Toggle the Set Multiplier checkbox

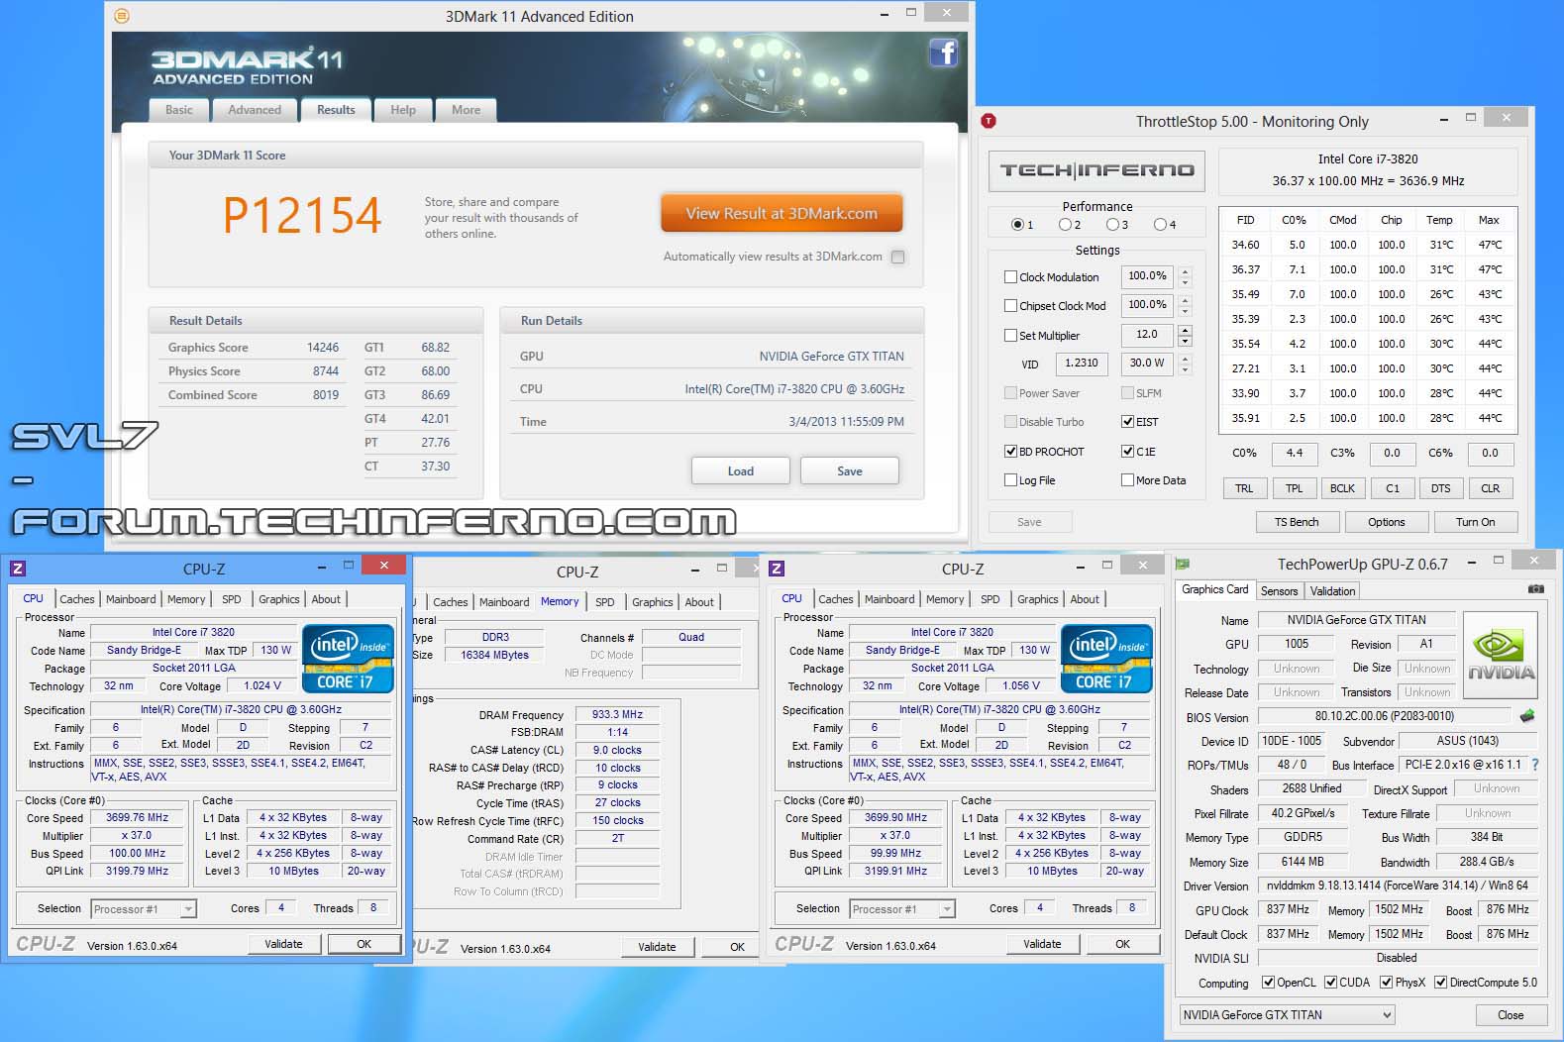1010,336
